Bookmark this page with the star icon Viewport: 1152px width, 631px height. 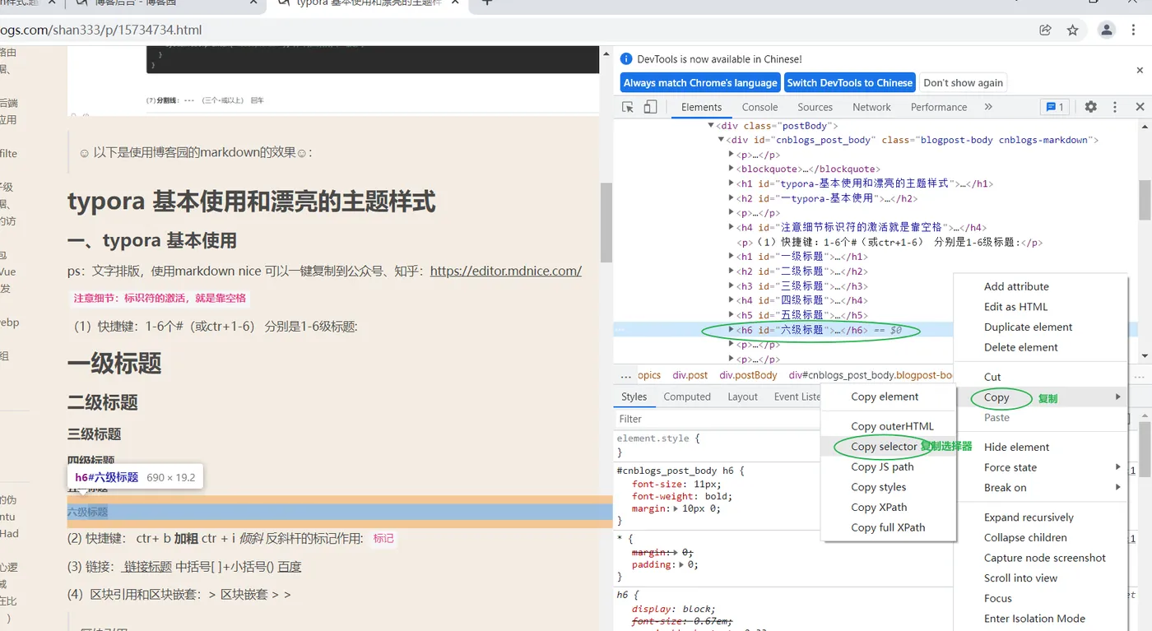point(1072,30)
